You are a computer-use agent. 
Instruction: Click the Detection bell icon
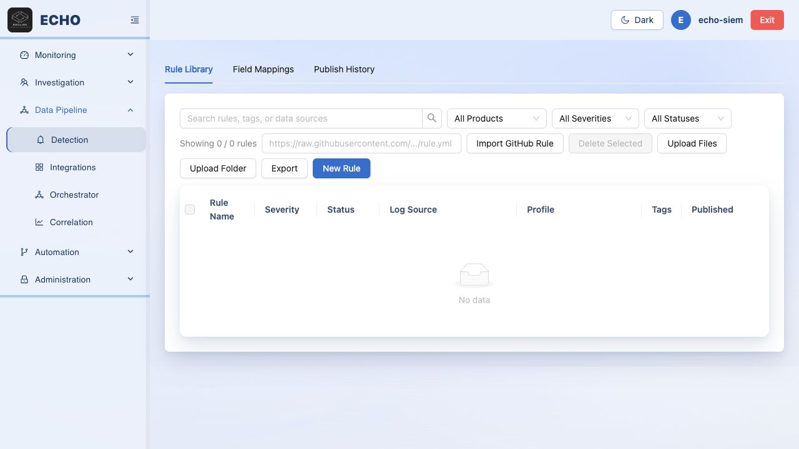tap(41, 140)
